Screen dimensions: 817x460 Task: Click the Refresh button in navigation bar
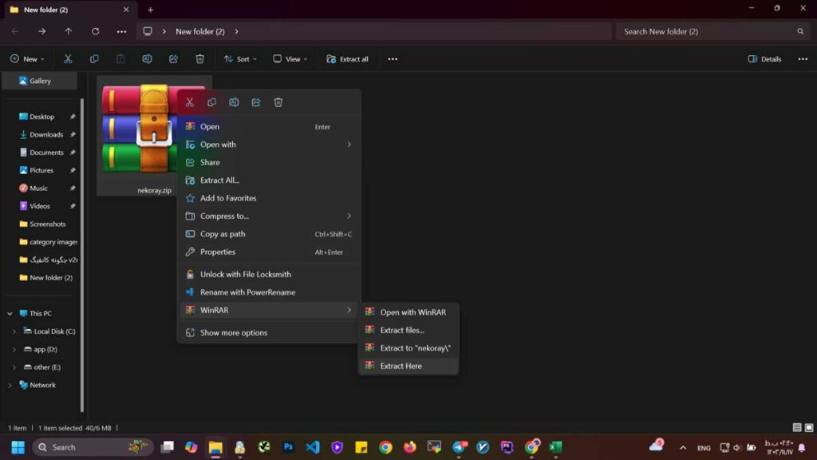point(95,31)
